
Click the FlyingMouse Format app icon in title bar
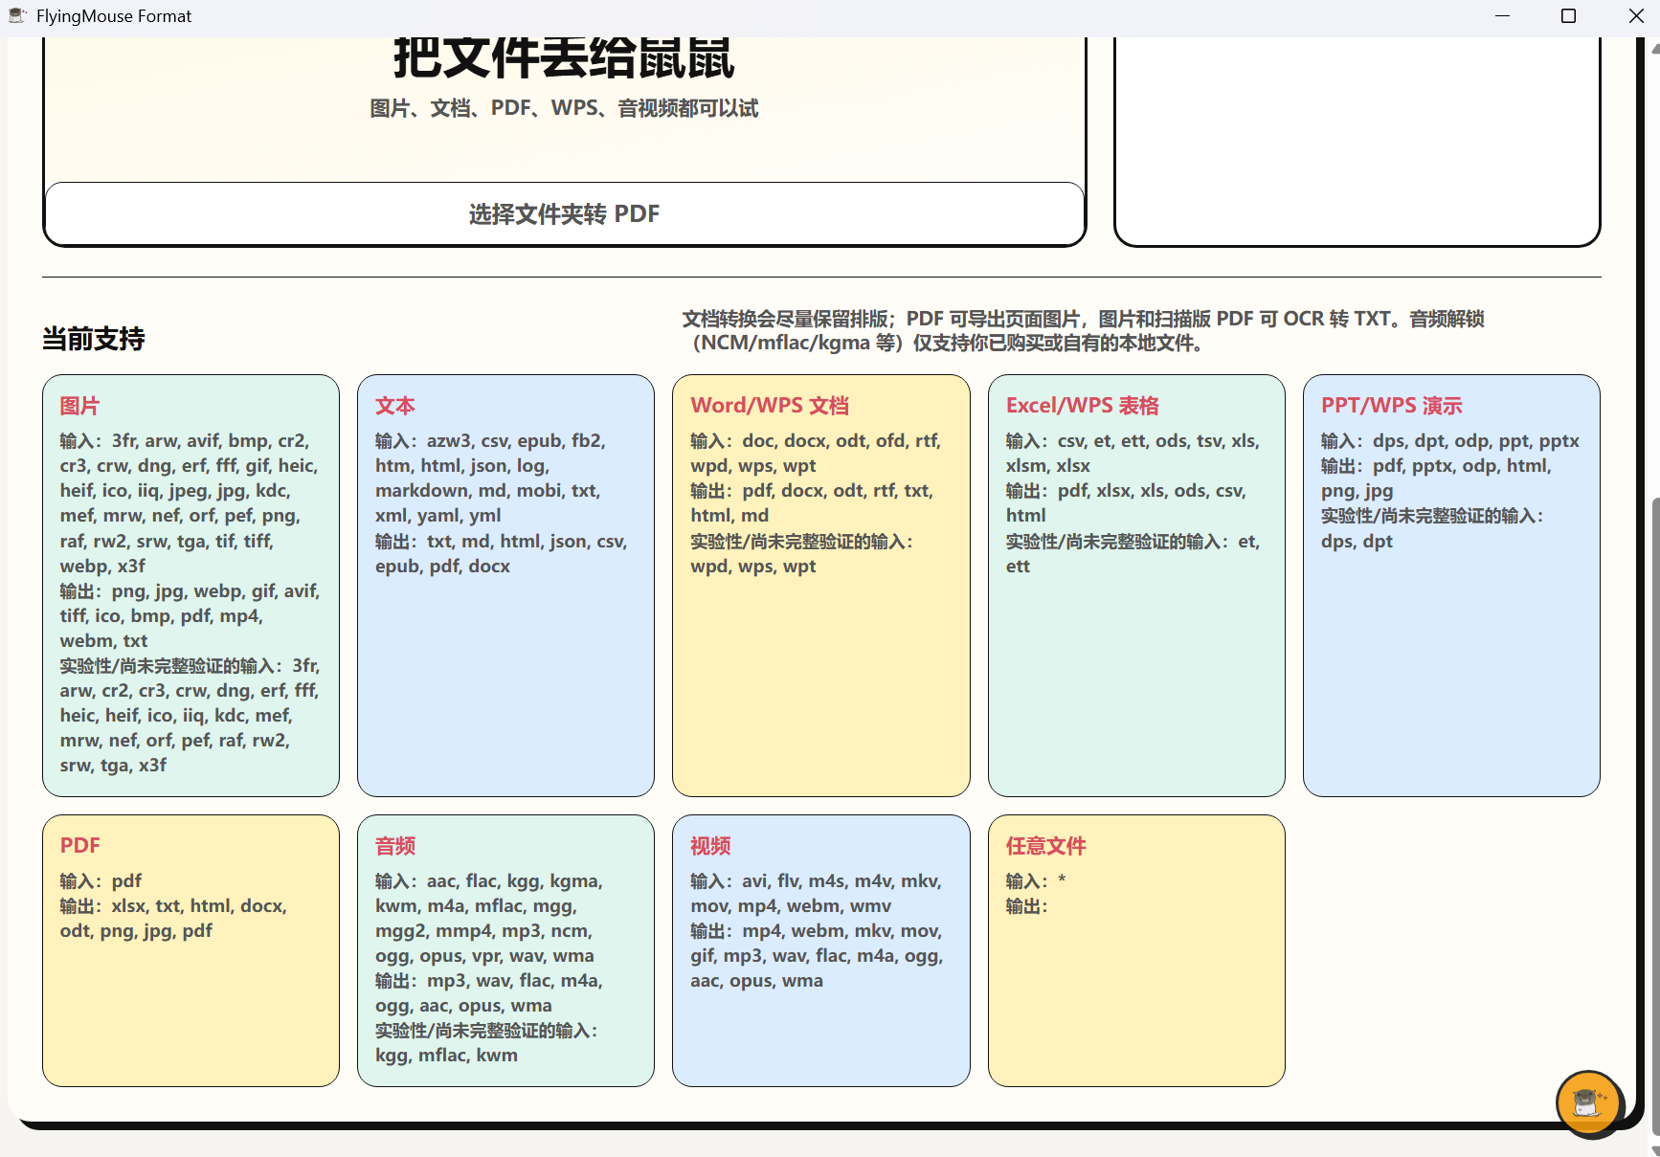(x=17, y=15)
